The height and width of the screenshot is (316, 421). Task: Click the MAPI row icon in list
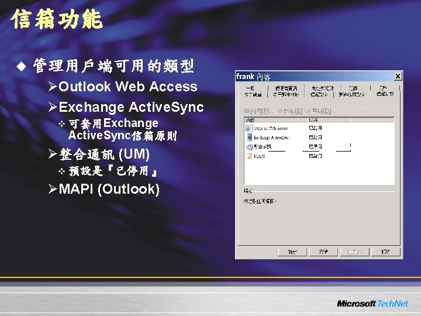250,156
